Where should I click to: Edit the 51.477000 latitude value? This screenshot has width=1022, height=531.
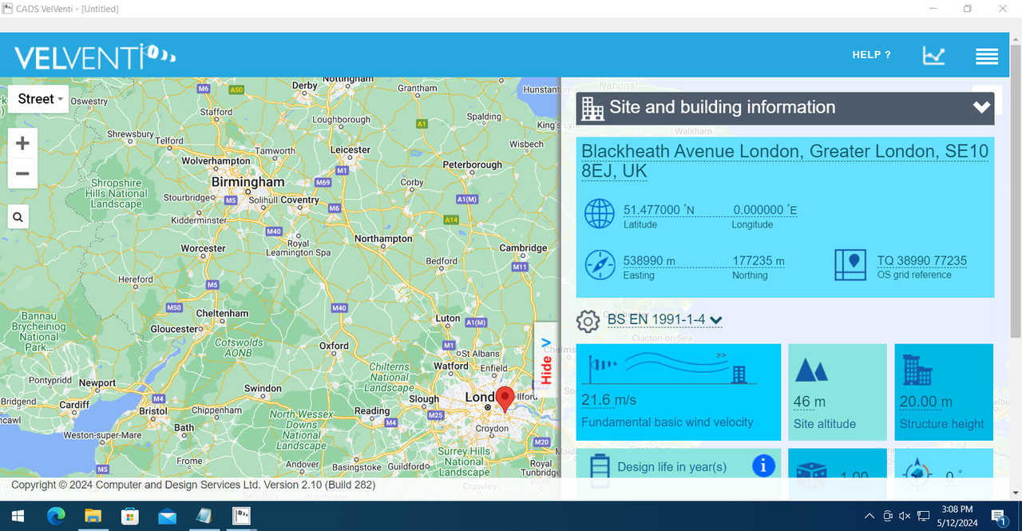[x=659, y=210]
